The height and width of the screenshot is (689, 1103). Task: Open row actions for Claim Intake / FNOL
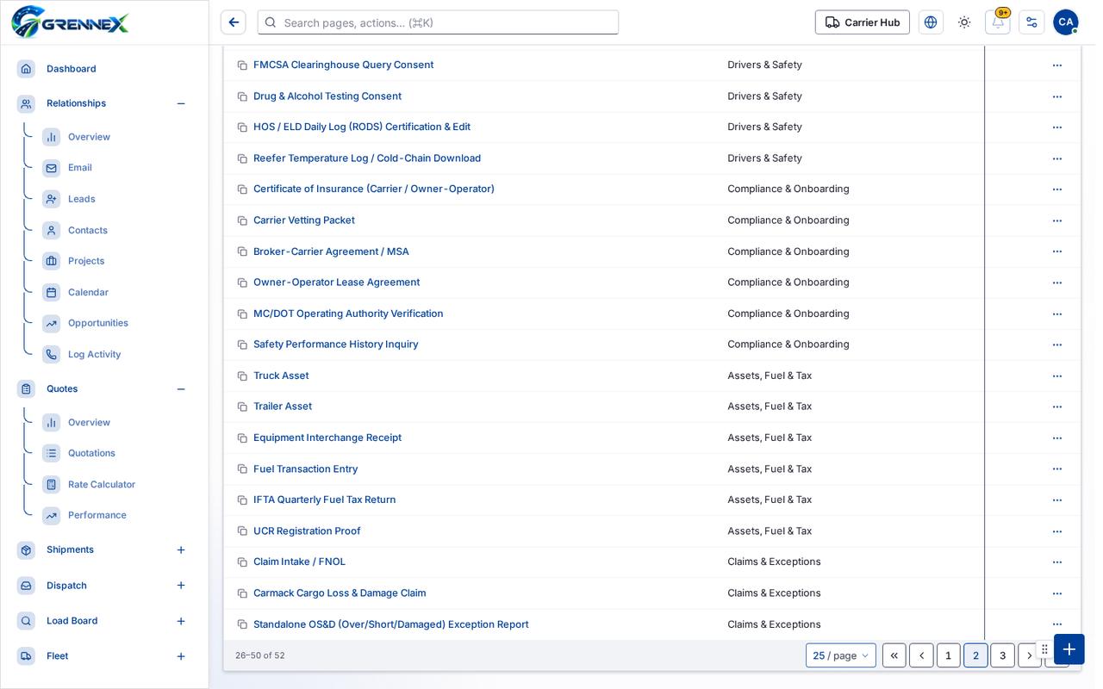coord(1057,562)
